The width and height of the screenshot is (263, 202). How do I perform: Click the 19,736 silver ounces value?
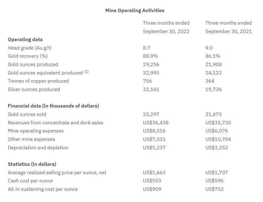pyautogui.click(x=213, y=89)
